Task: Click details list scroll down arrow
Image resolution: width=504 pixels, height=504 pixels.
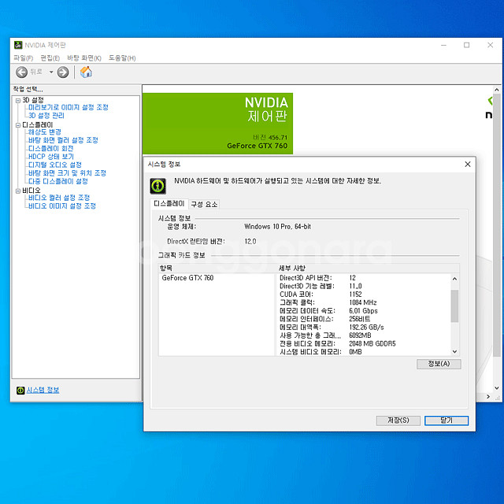Action: [x=454, y=352]
